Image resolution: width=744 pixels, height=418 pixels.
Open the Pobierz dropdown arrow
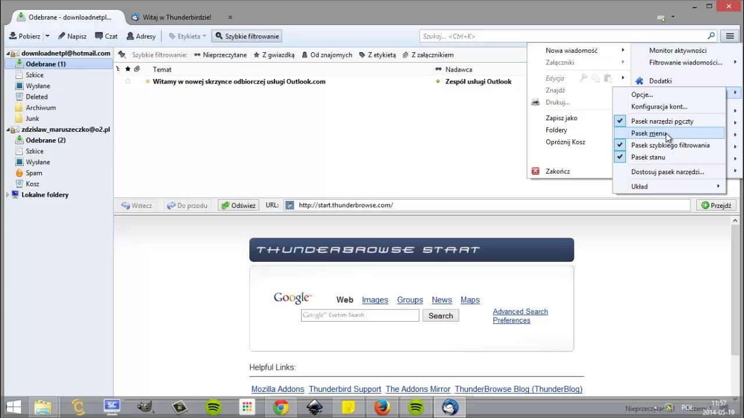[48, 36]
